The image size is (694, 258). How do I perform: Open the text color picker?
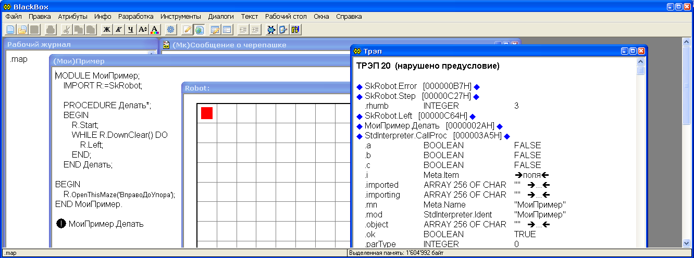tap(154, 30)
